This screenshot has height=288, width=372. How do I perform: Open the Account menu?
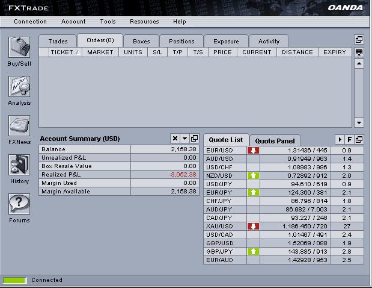73,22
